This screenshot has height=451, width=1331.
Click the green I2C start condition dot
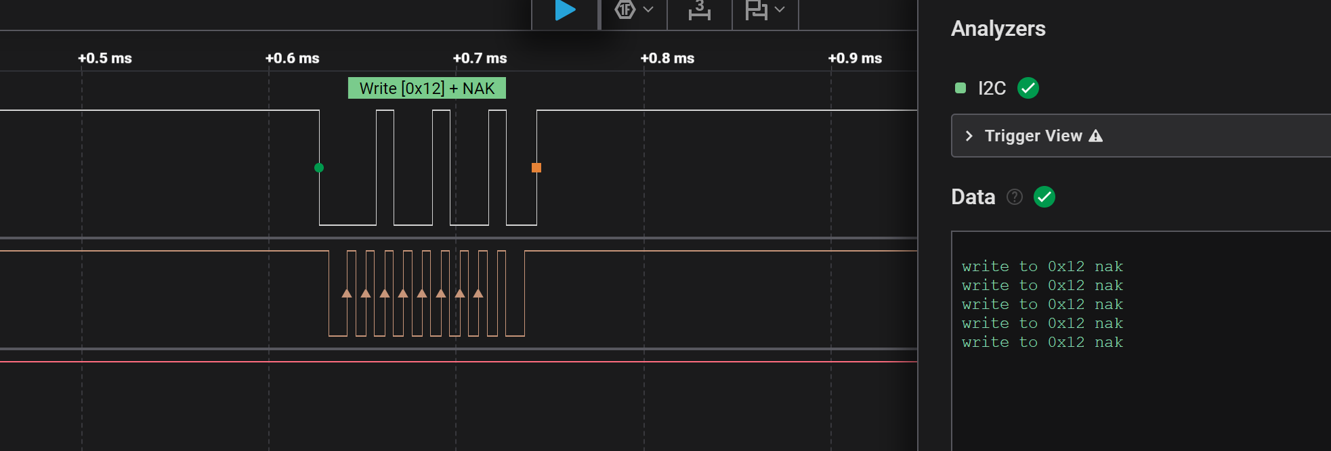pos(319,168)
